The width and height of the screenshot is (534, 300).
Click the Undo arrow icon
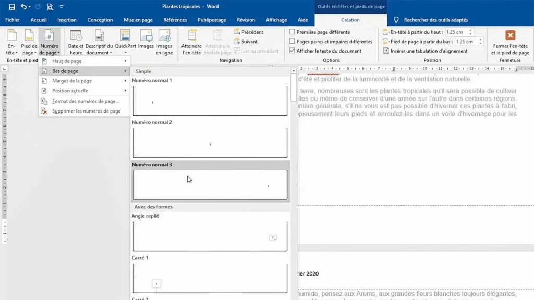click(x=24, y=7)
